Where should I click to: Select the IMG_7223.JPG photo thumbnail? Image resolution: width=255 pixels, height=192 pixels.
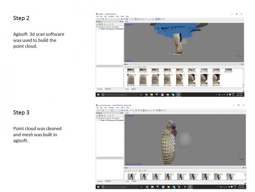[x=132, y=79]
